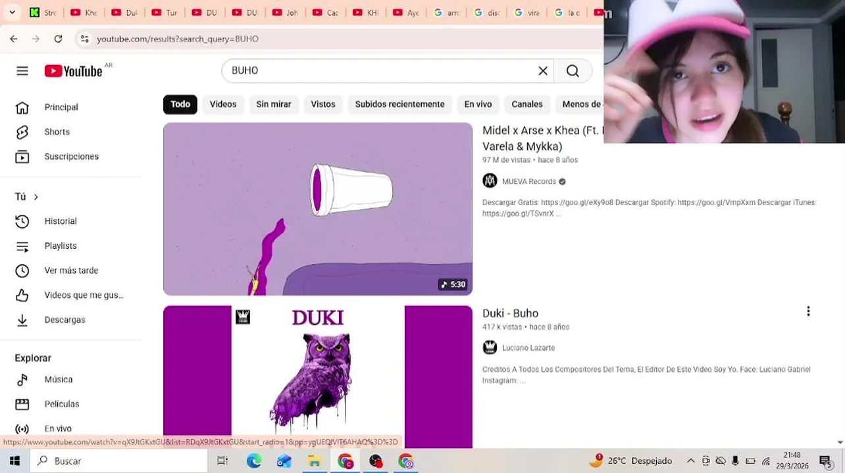Image resolution: width=845 pixels, height=473 pixels.
Task: Click the taskbar Buscar search box
Action: [118, 461]
